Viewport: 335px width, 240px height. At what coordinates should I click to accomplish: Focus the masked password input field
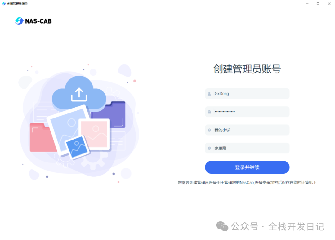[247, 112]
